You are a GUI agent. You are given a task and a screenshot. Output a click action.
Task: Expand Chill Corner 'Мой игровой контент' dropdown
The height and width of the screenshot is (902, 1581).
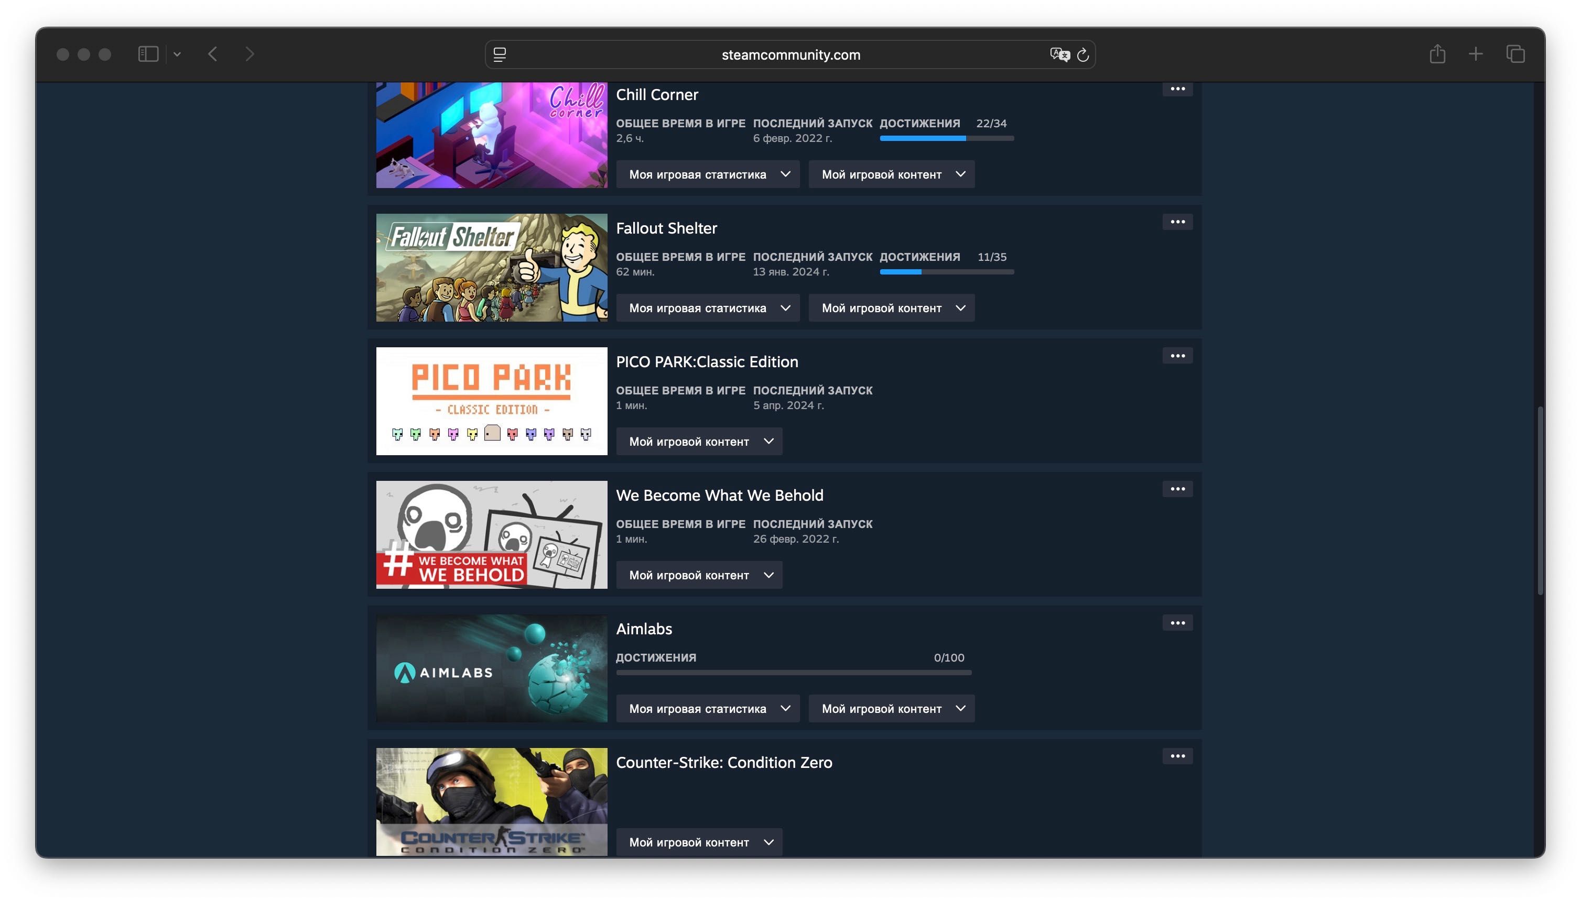(891, 174)
